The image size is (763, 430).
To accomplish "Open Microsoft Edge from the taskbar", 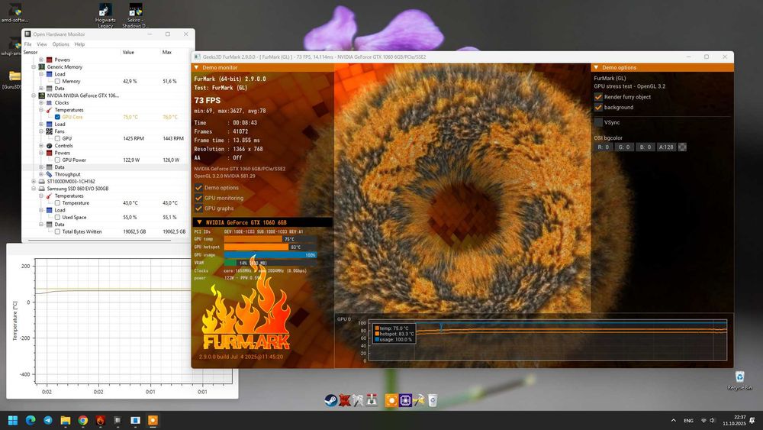I will tap(31, 420).
